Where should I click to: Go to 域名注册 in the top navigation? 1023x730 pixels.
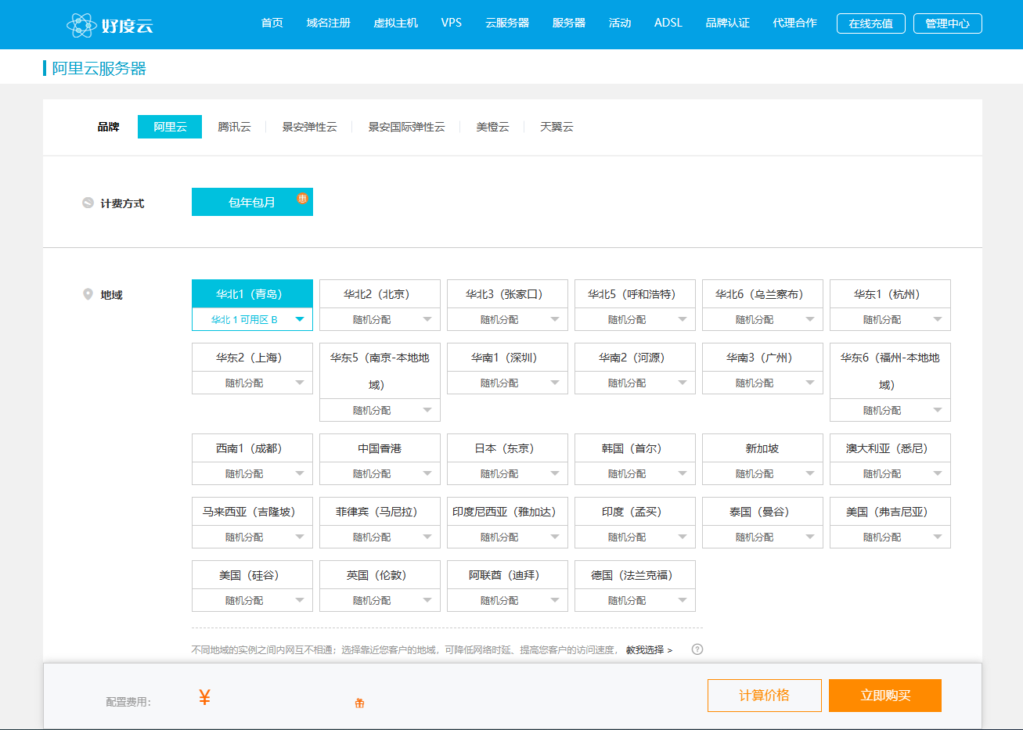[x=329, y=23]
